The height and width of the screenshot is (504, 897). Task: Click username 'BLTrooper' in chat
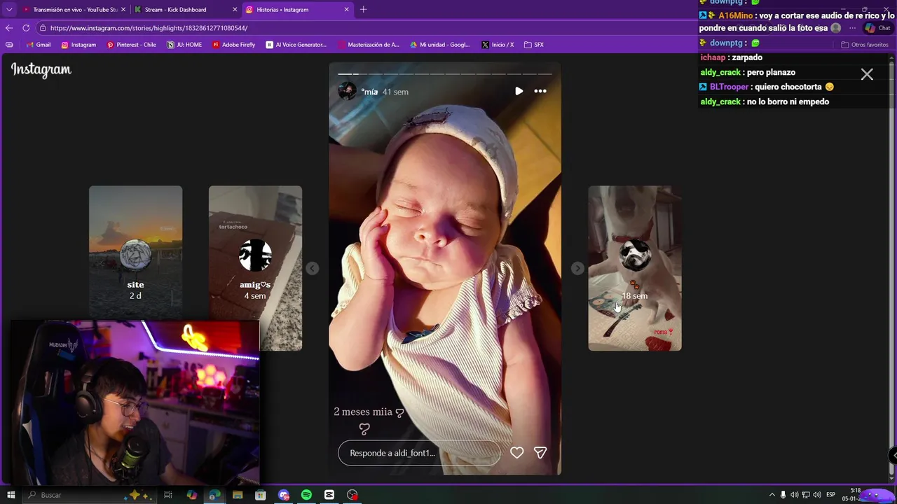(x=729, y=87)
